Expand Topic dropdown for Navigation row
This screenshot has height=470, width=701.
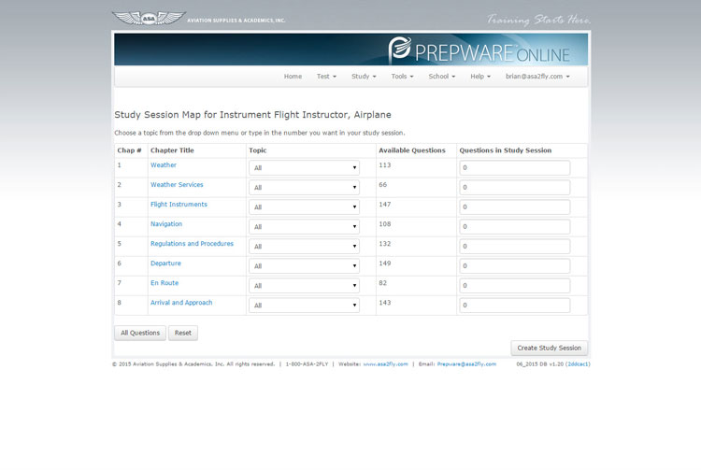click(x=304, y=227)
